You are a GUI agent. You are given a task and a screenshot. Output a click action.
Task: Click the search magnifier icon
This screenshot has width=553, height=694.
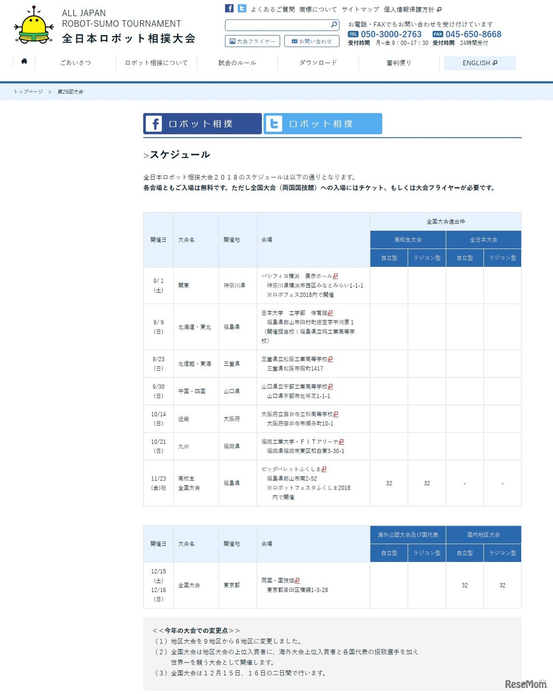click(334, 25)
